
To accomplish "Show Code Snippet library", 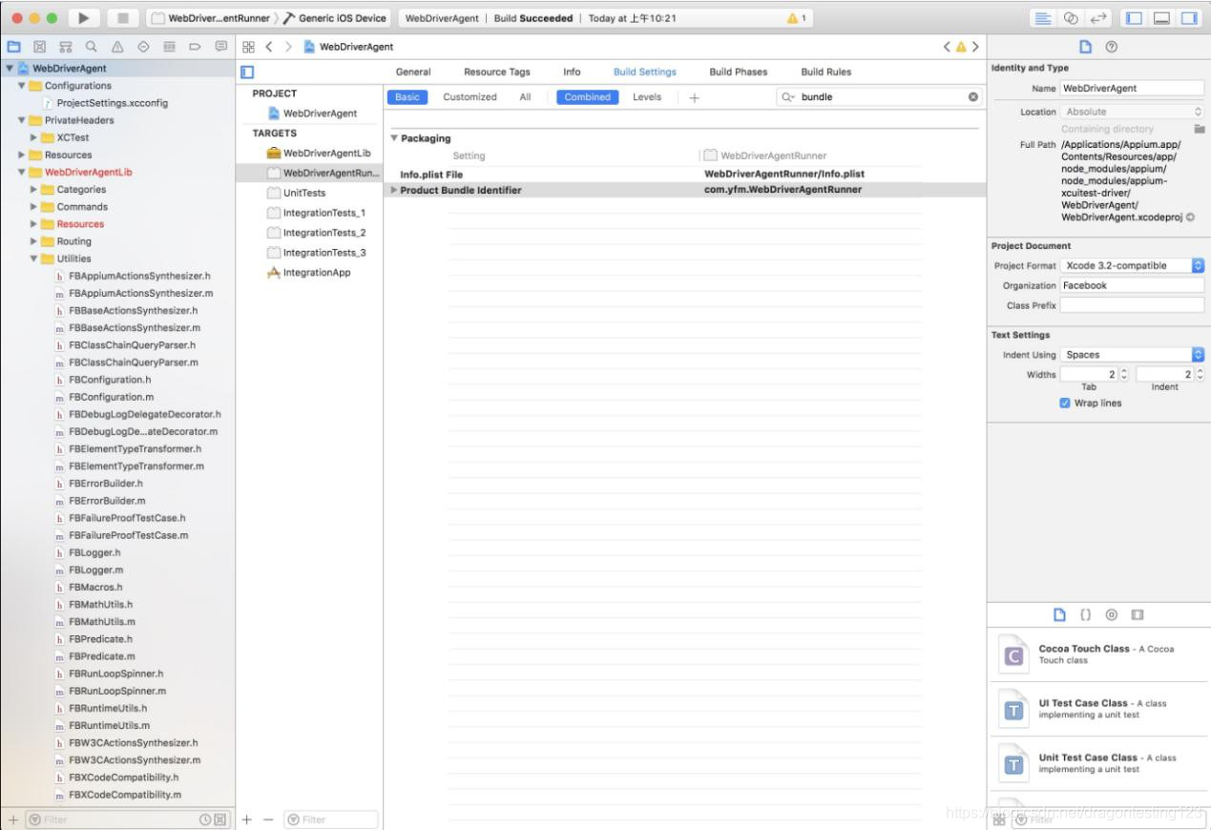I will click(x=1085, y=615).
